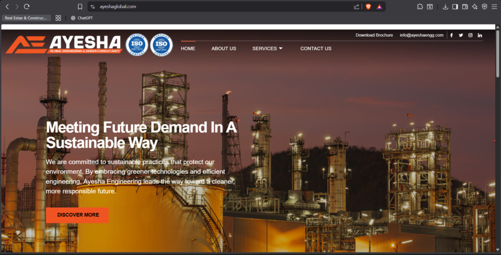501x255 pixels.
Task: Click the Download Brochure link
Action: click(x=374, y=35)
